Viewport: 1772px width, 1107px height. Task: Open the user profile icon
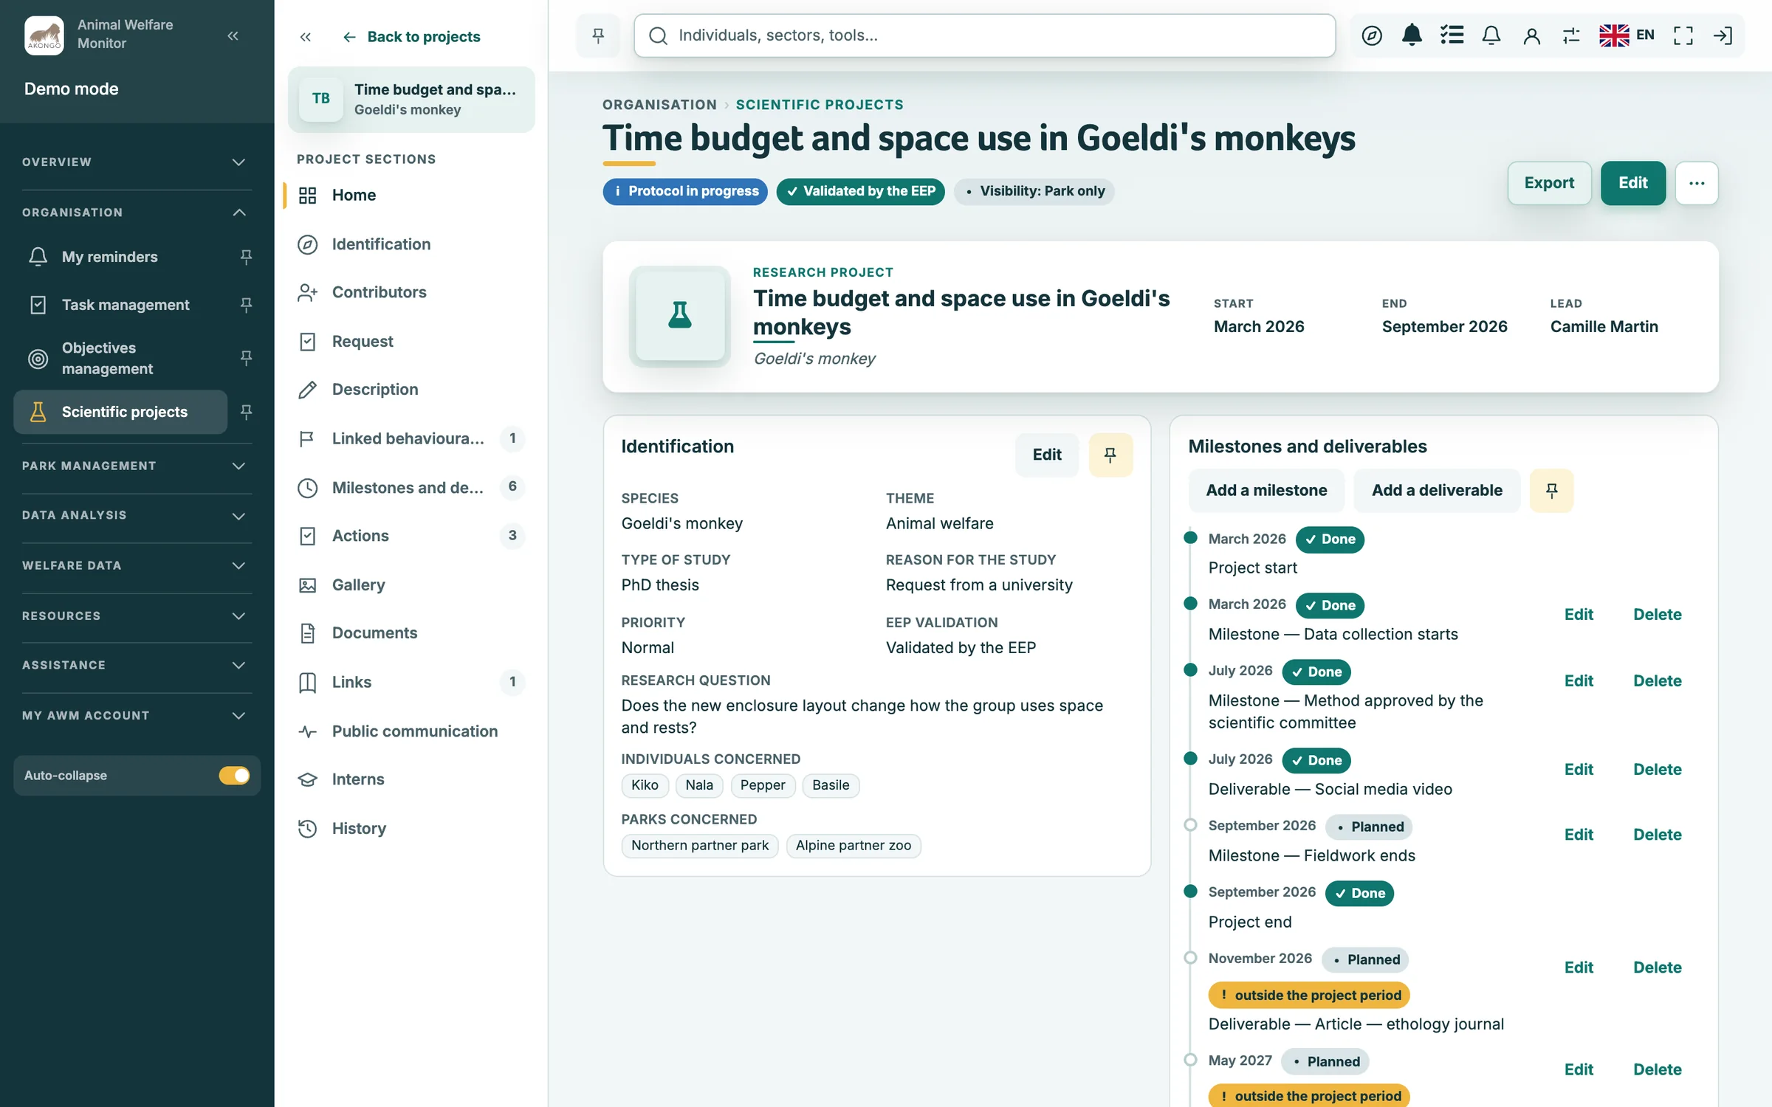click(x=1531, y=35)
